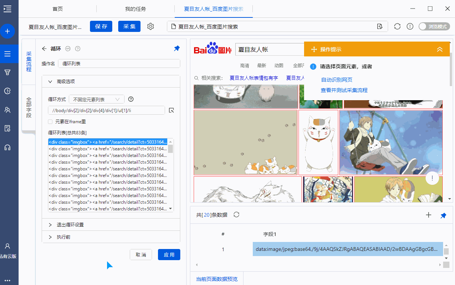Pin the 循环 settings panel

pyautogui.click(x=177, y=49)
